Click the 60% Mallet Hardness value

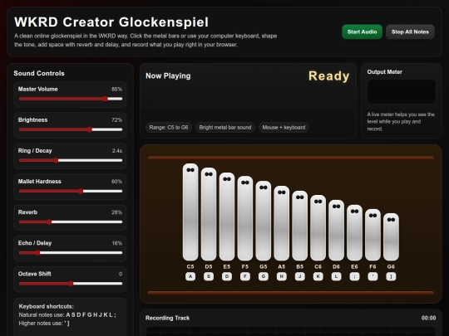tap(117, 182)
